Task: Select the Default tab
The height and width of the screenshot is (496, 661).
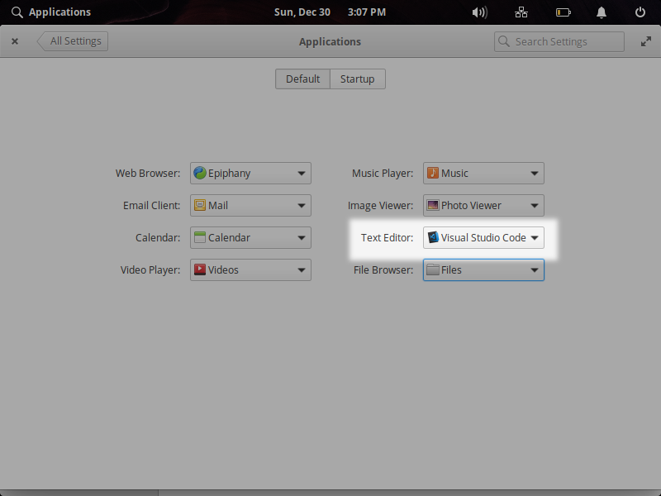Action: [x=302, y=79]
